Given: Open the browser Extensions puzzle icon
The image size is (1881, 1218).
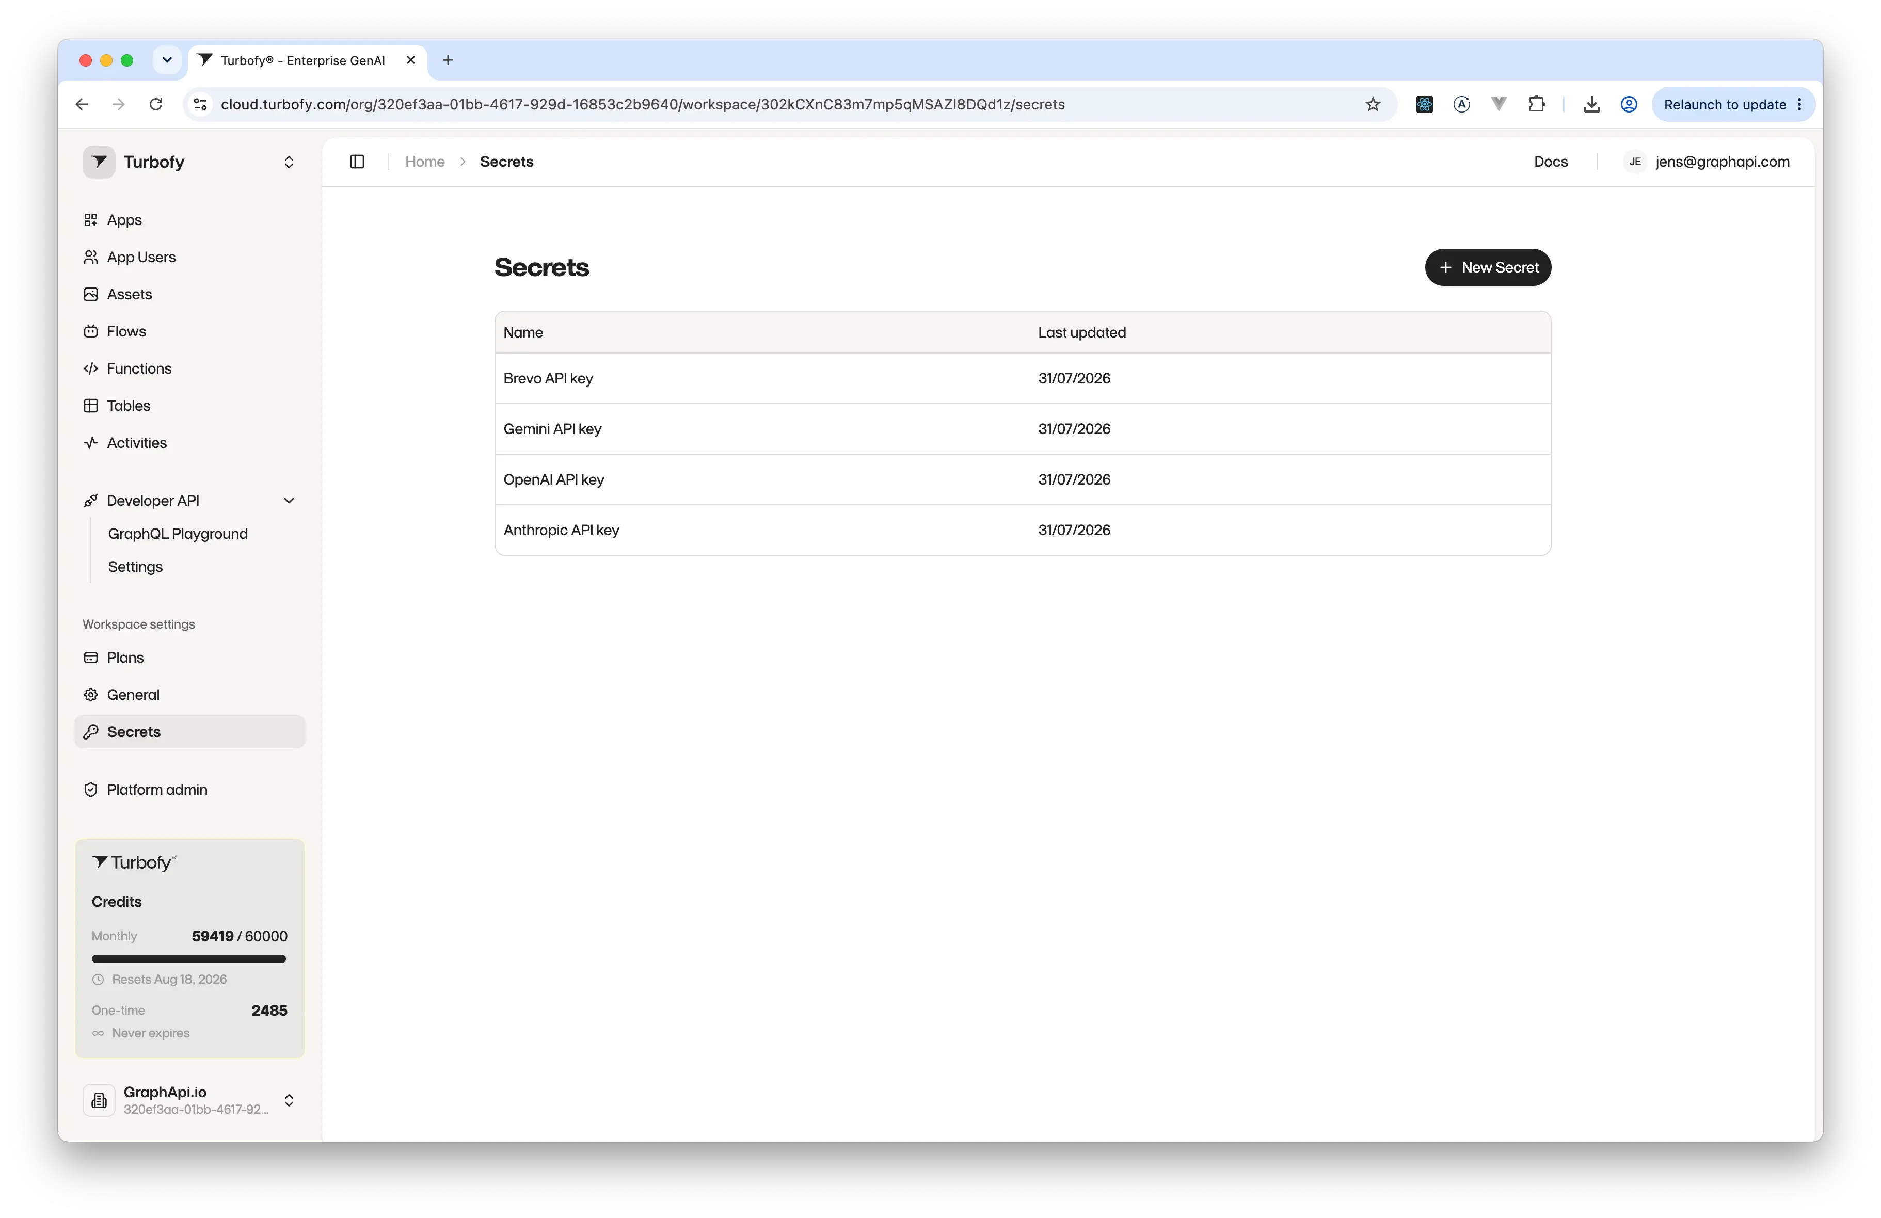Looking at the screenshot, I should pyautogui.click(x=1536, y=104).
